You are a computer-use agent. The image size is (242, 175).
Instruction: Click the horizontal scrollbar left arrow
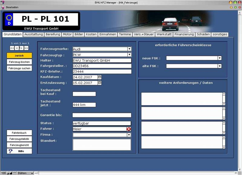(36, 173)
